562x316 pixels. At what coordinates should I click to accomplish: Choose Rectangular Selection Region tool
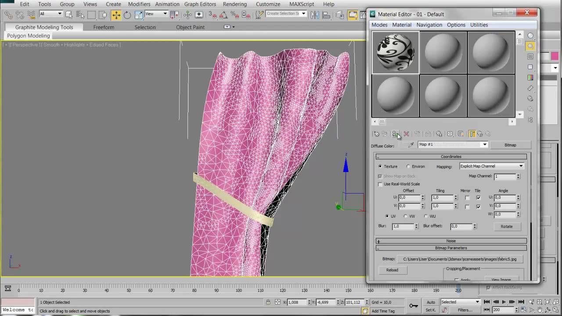point(91,15)
